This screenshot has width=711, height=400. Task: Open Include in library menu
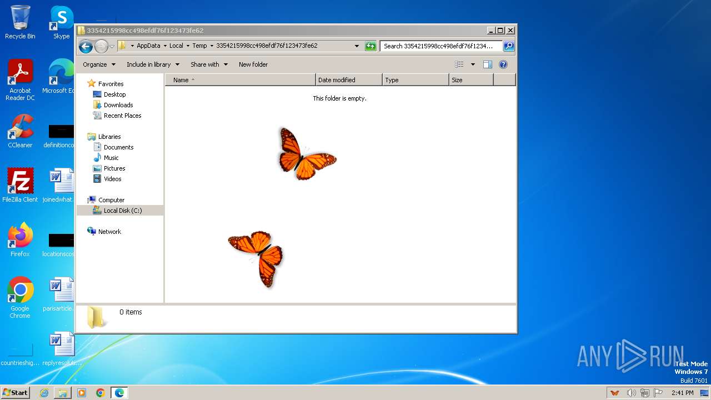153,64
